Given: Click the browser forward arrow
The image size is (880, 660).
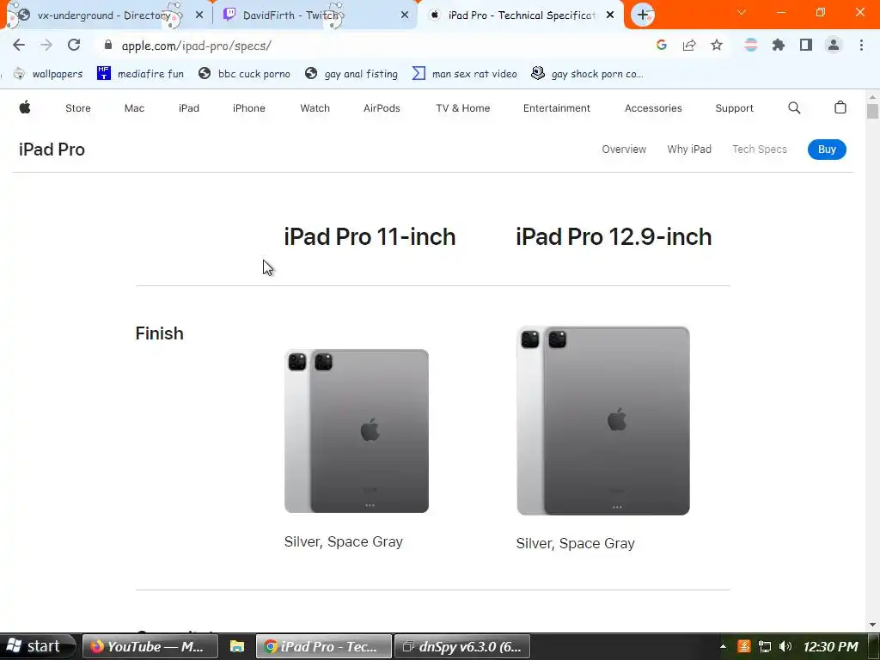Looking at the screenshot, I should [x=46, y=46].
